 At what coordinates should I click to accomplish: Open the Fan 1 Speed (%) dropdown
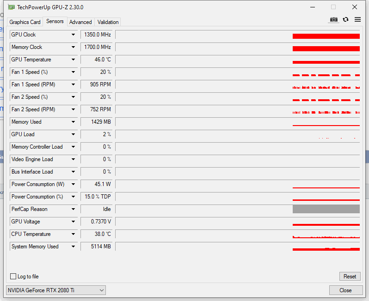point(73,72)
